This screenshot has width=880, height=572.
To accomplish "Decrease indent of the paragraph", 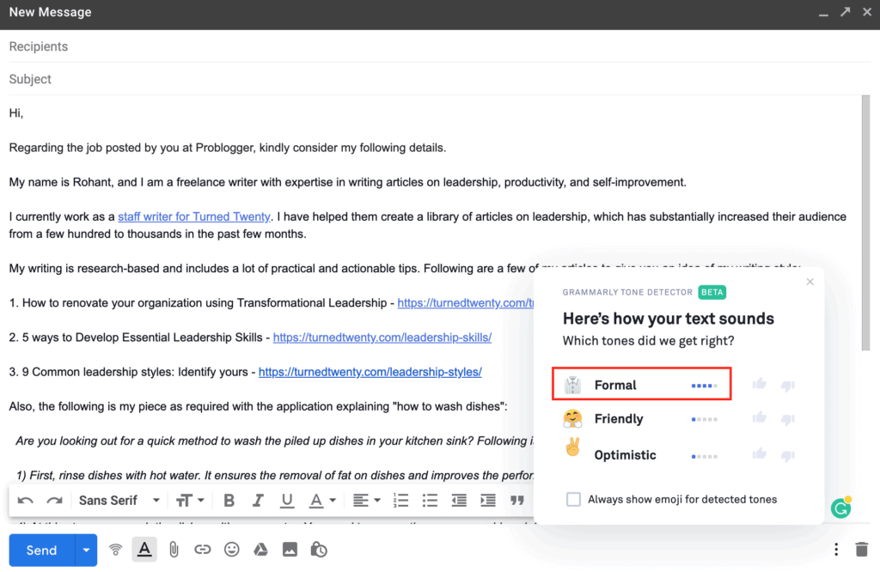I will click(x=459, y=500).
